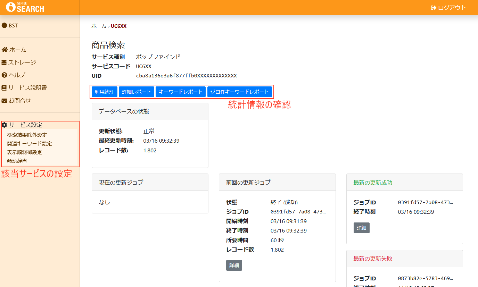Viewport: 478px width, 287px height.
Task: Click the 最新の更新失敗 card header
Action: pos(405,259)
